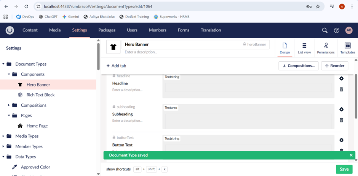Click the Umbraco logo icon
The image size is (358, 176).
(10, 30)
